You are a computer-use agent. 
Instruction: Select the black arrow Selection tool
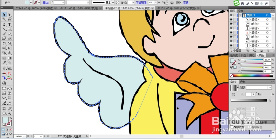pyautogui.click(x=4, y=14)
